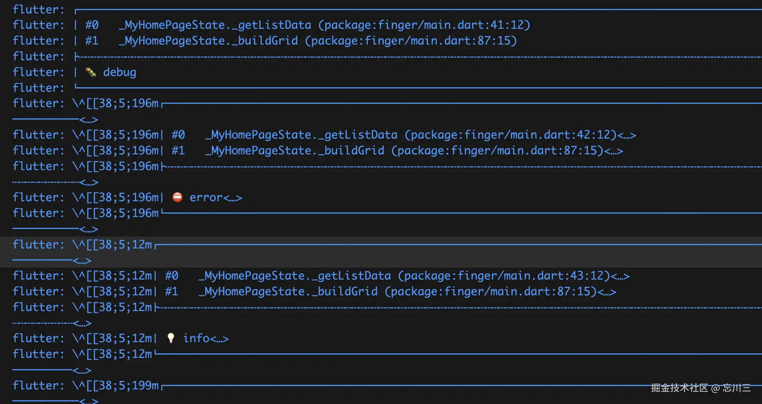Expand ellipsis ending the 12m _buildGrid line

click(x=607, y=292)
